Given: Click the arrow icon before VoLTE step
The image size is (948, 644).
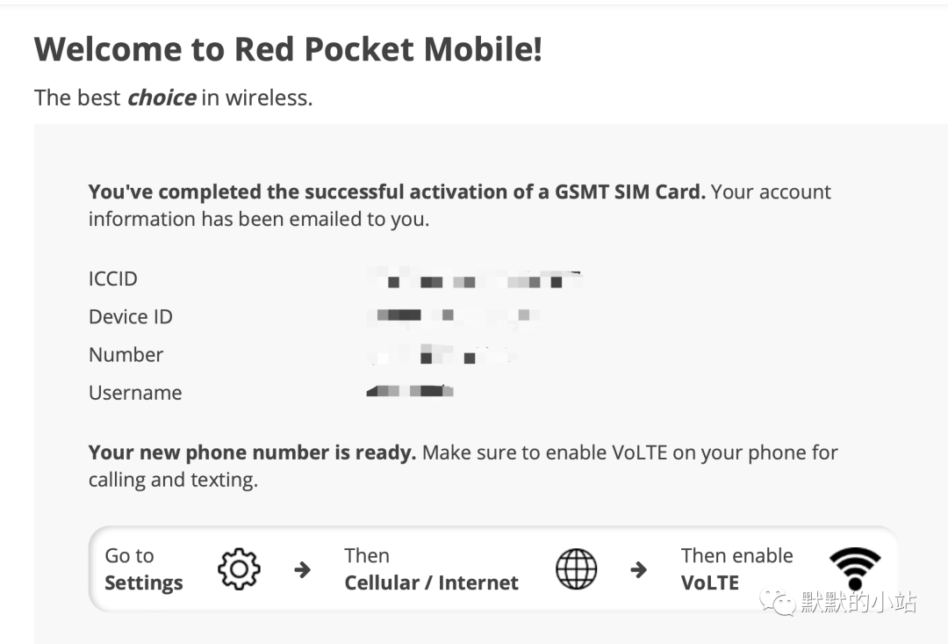Looking at the screenshot, I should pyautogui.click(x=638, y=569).
